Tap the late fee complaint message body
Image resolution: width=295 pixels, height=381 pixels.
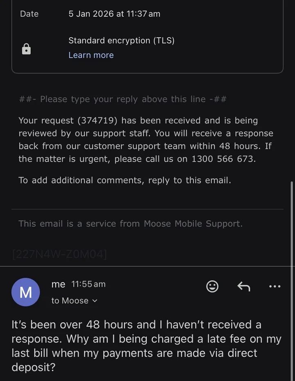point(146,346)
